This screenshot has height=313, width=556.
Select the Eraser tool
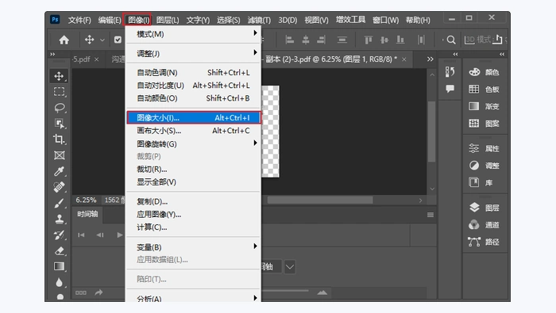click(60, 250)
